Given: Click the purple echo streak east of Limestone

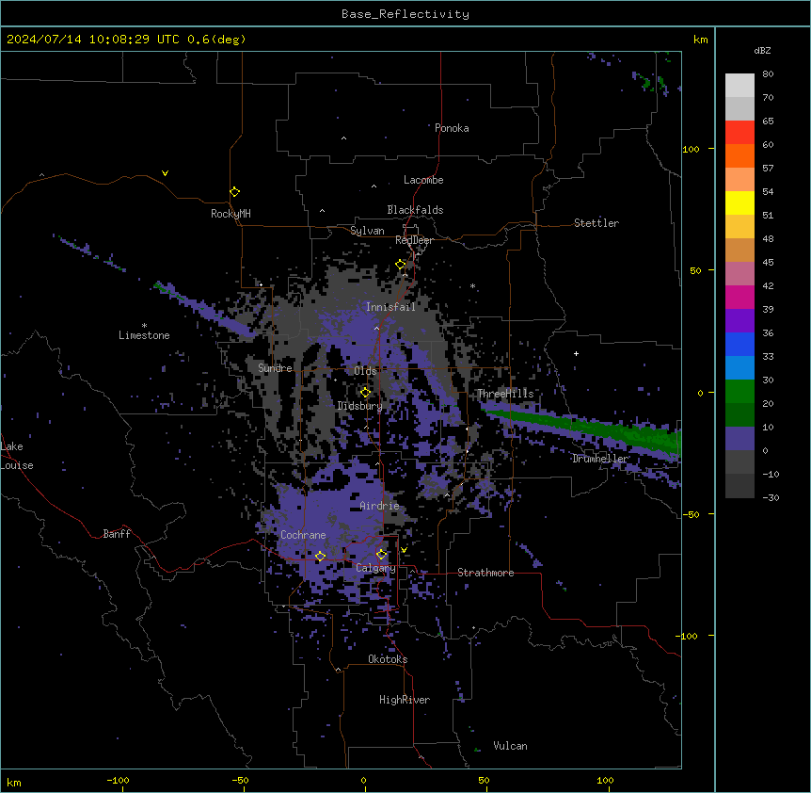Looking at the screenshot, I should click(207, 311).
